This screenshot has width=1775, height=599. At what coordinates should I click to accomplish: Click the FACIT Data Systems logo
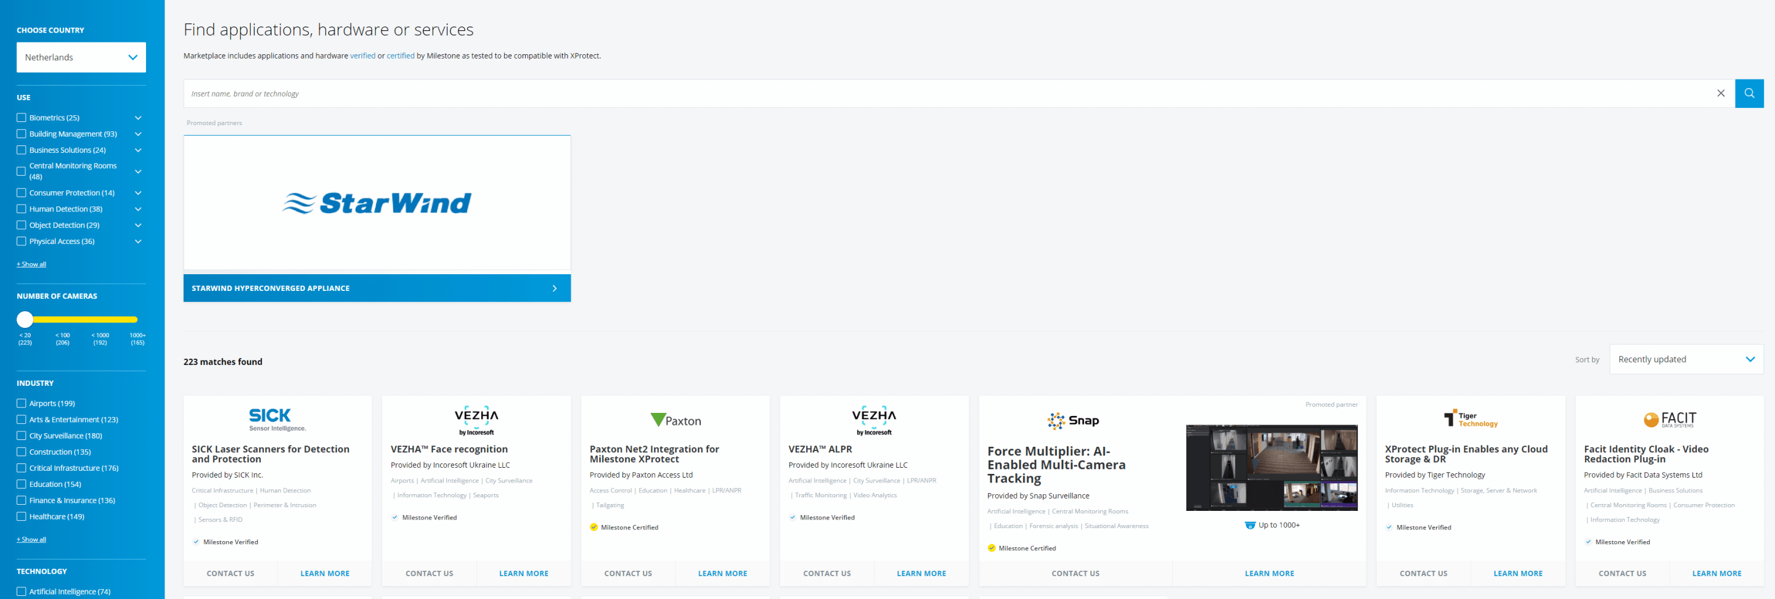point(1669,419)
